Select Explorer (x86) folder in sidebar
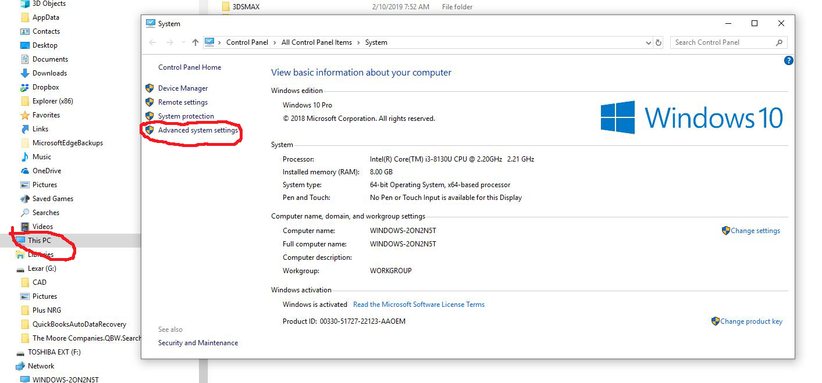822x383 pixels. click(53, 101)
